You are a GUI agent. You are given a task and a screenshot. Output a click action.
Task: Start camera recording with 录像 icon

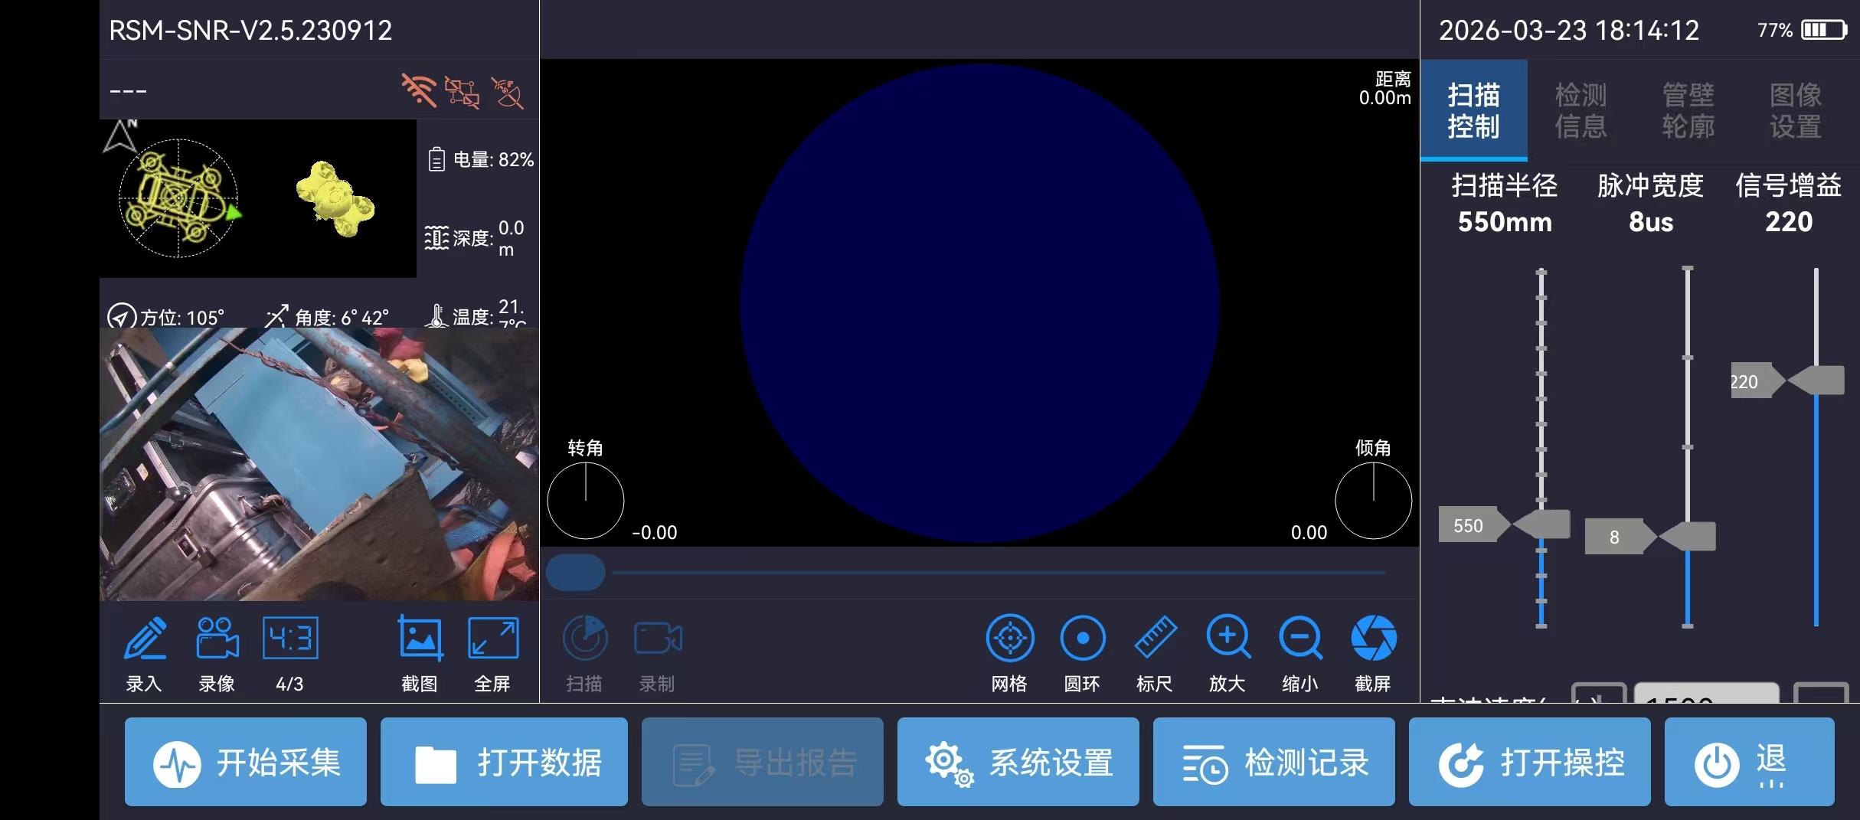click(x=217, y=639)
